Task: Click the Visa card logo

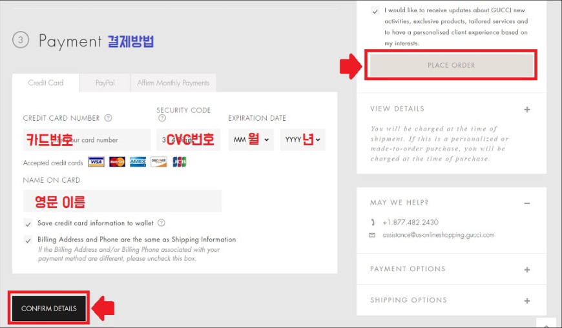Action: click(x=96, y=162)
